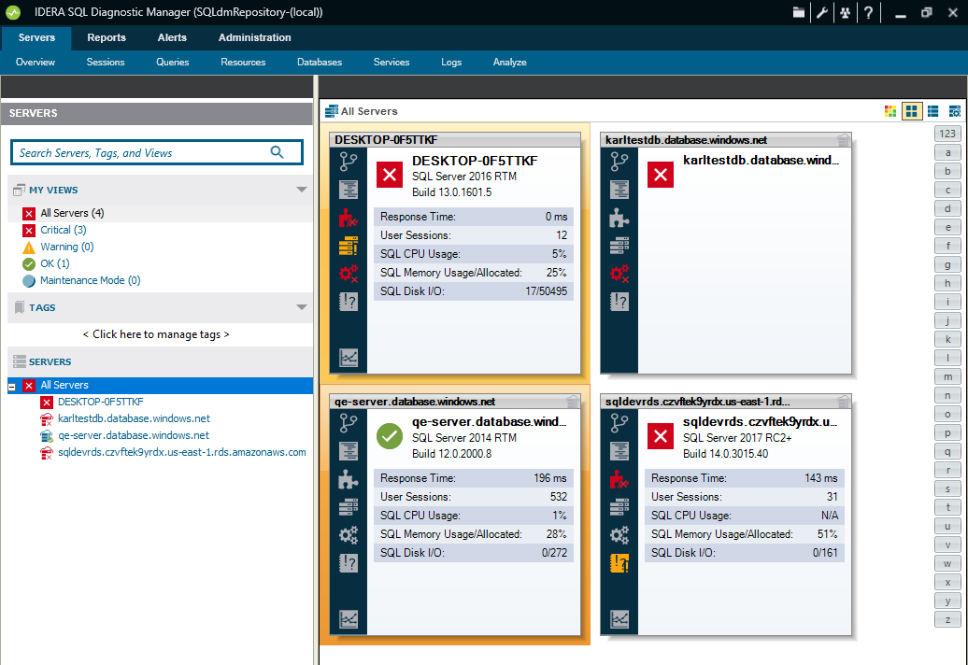The width and height of the screenshot is (968, 665).
Task: Open analyze chart icon on sqldevrds card
Action: (619, 618)
